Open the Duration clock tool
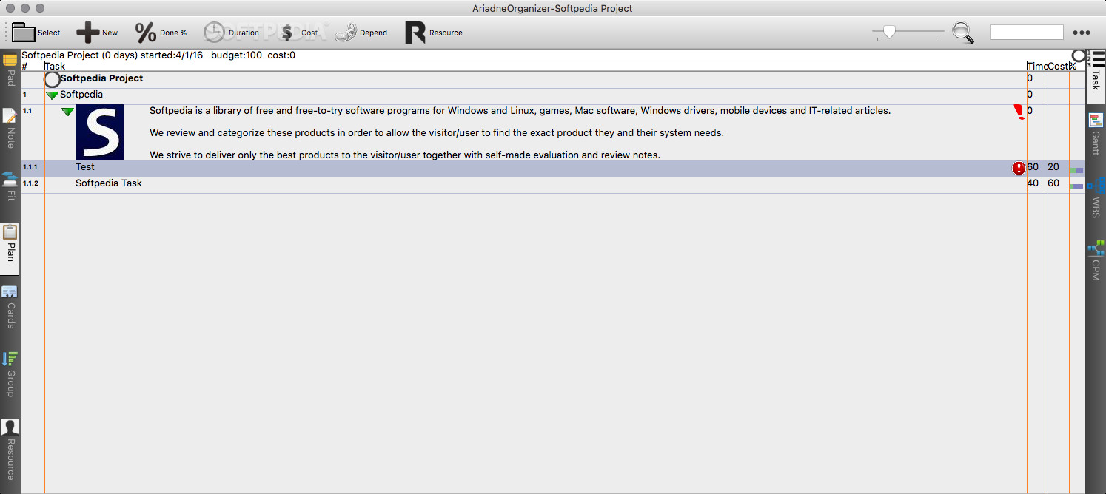The height and width of the screenshot is (494, 1106). (214, 33)
